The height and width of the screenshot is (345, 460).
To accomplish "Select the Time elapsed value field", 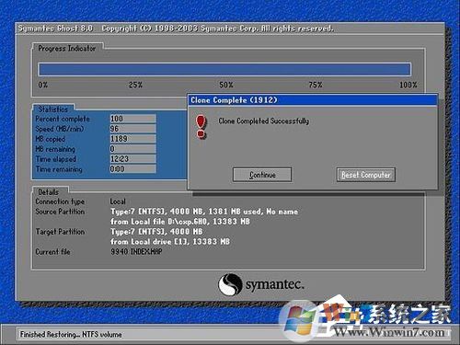I will pos(132,159).
